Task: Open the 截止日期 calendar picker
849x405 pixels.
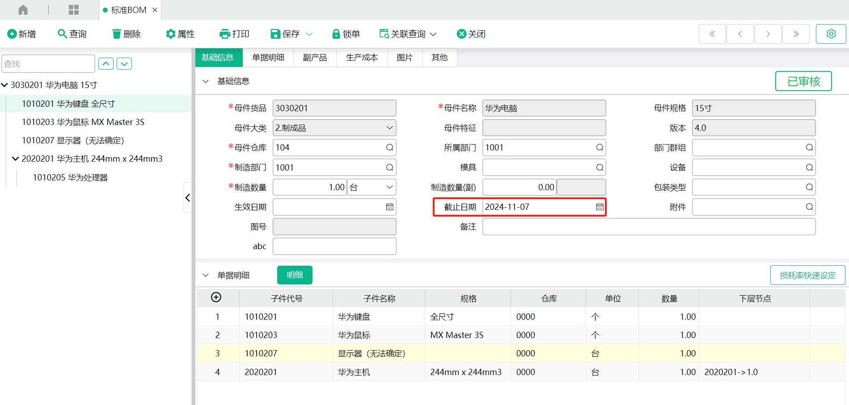Action: 600,207
